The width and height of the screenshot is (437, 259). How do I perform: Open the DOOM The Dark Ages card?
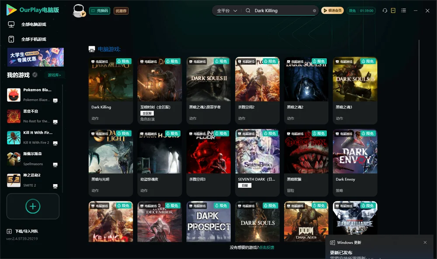(306, 222)
